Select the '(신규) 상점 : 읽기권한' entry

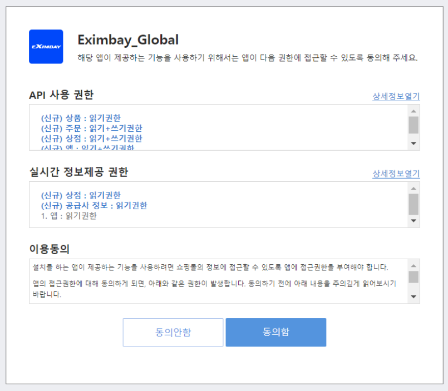[81, 195]
